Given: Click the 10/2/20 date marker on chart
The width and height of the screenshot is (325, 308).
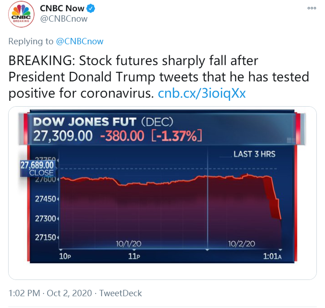Looking at the screenshot, I should [x=242, y=244].
